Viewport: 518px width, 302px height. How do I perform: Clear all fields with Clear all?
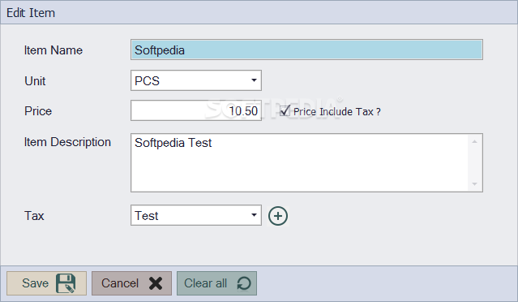coord(216,283)
